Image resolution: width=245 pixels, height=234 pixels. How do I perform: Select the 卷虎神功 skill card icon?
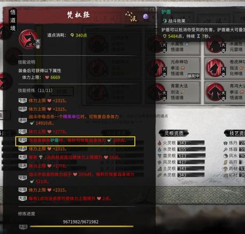click(x=216, y=68)
